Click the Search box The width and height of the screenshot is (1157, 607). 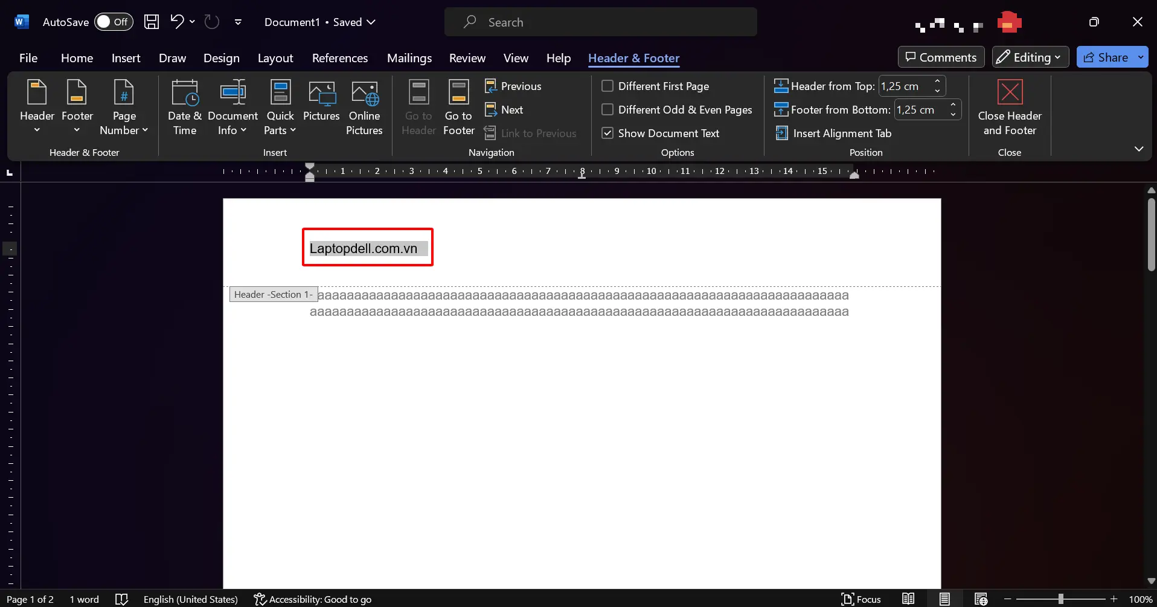point(601,22)
